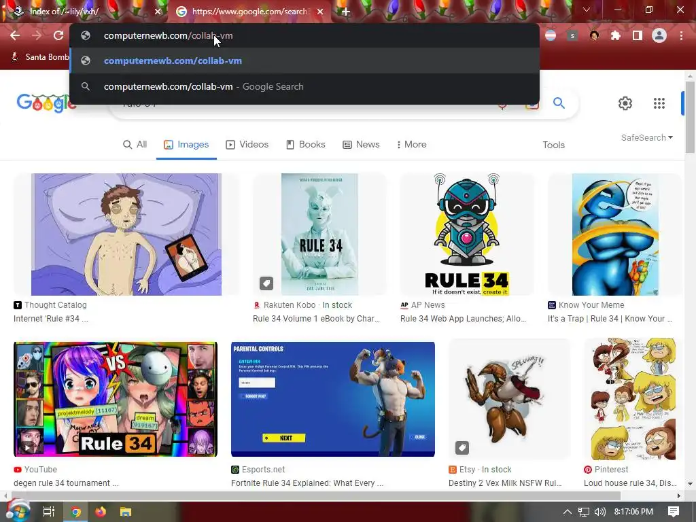Click the striped flag extension icon
This screenshot has width=696, height=522.
click(551, 35)
